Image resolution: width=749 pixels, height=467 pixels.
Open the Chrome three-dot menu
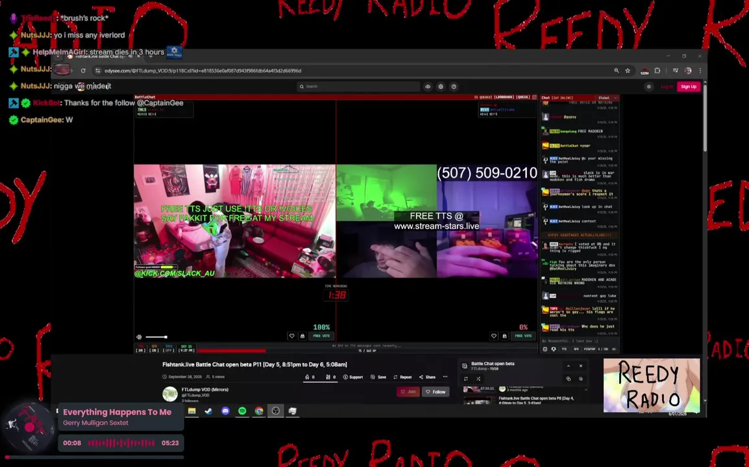(700, 71)
